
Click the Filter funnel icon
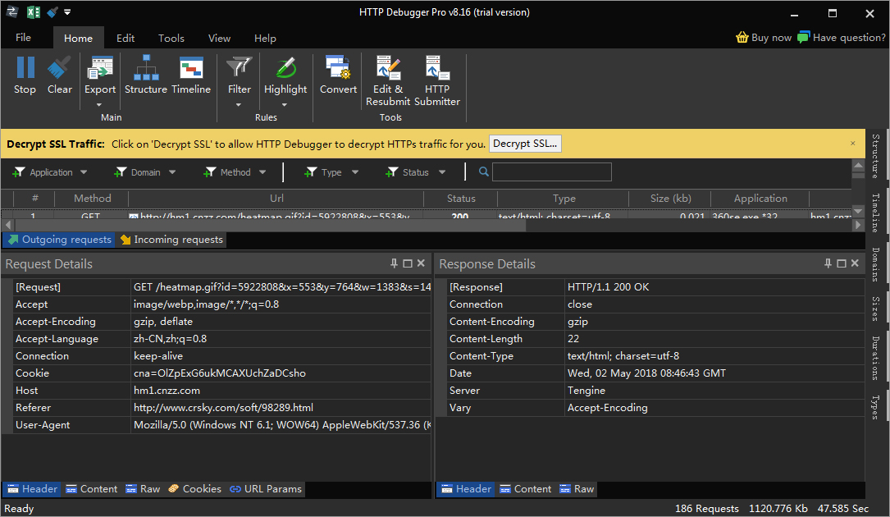click(239, 67)
